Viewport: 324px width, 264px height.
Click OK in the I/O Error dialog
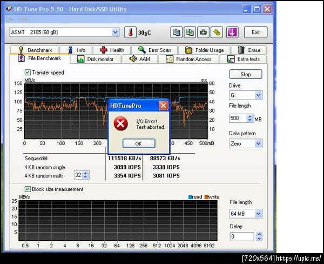pyautogui.click(x=139, y=143)
